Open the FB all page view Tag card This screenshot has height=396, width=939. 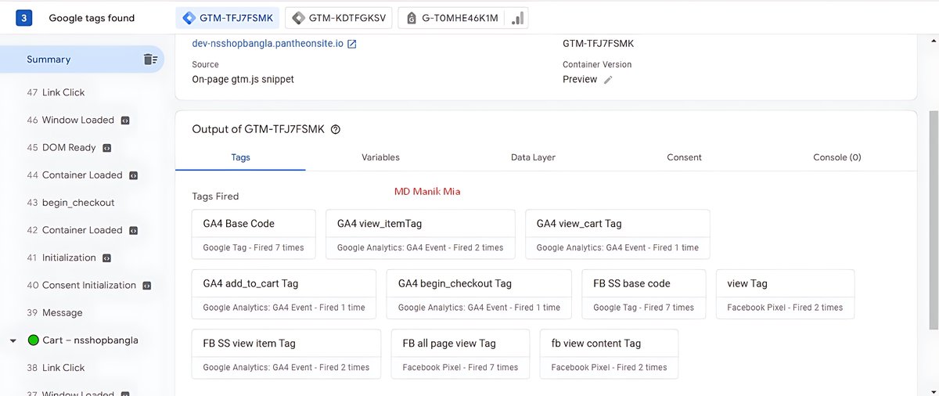tap(460, 355)
